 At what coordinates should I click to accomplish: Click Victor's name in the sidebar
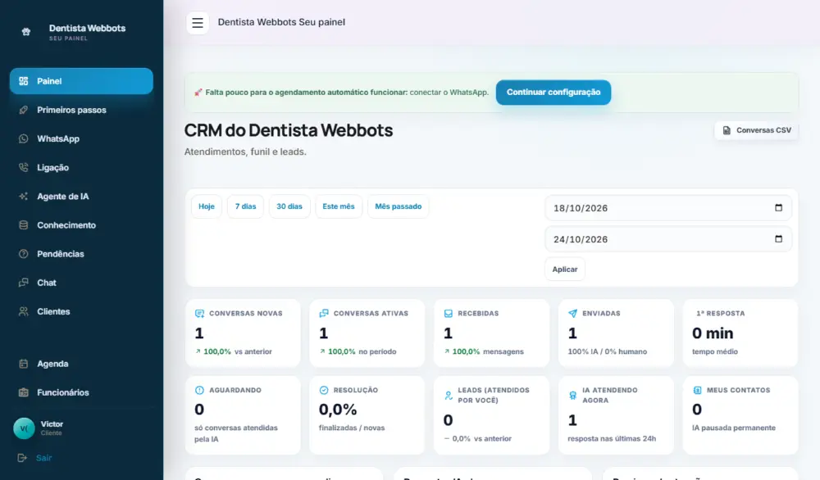(x=52, y=424)
